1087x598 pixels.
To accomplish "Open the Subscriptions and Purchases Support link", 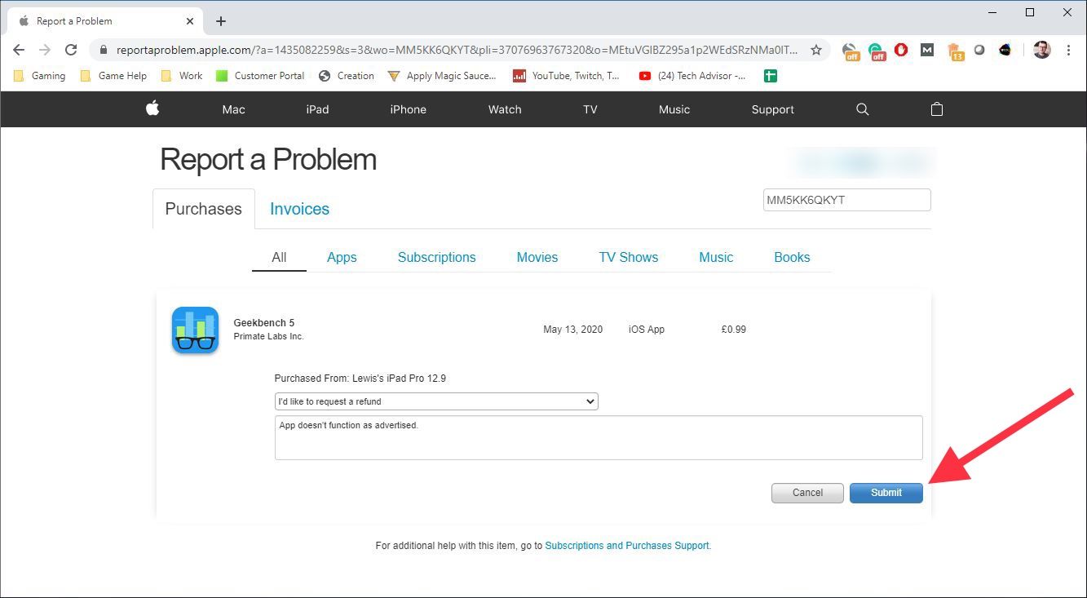I will (x=627, y=546).
